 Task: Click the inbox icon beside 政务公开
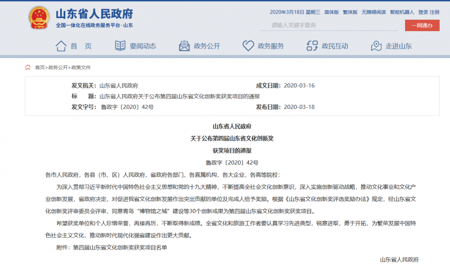tap(184, 45)
